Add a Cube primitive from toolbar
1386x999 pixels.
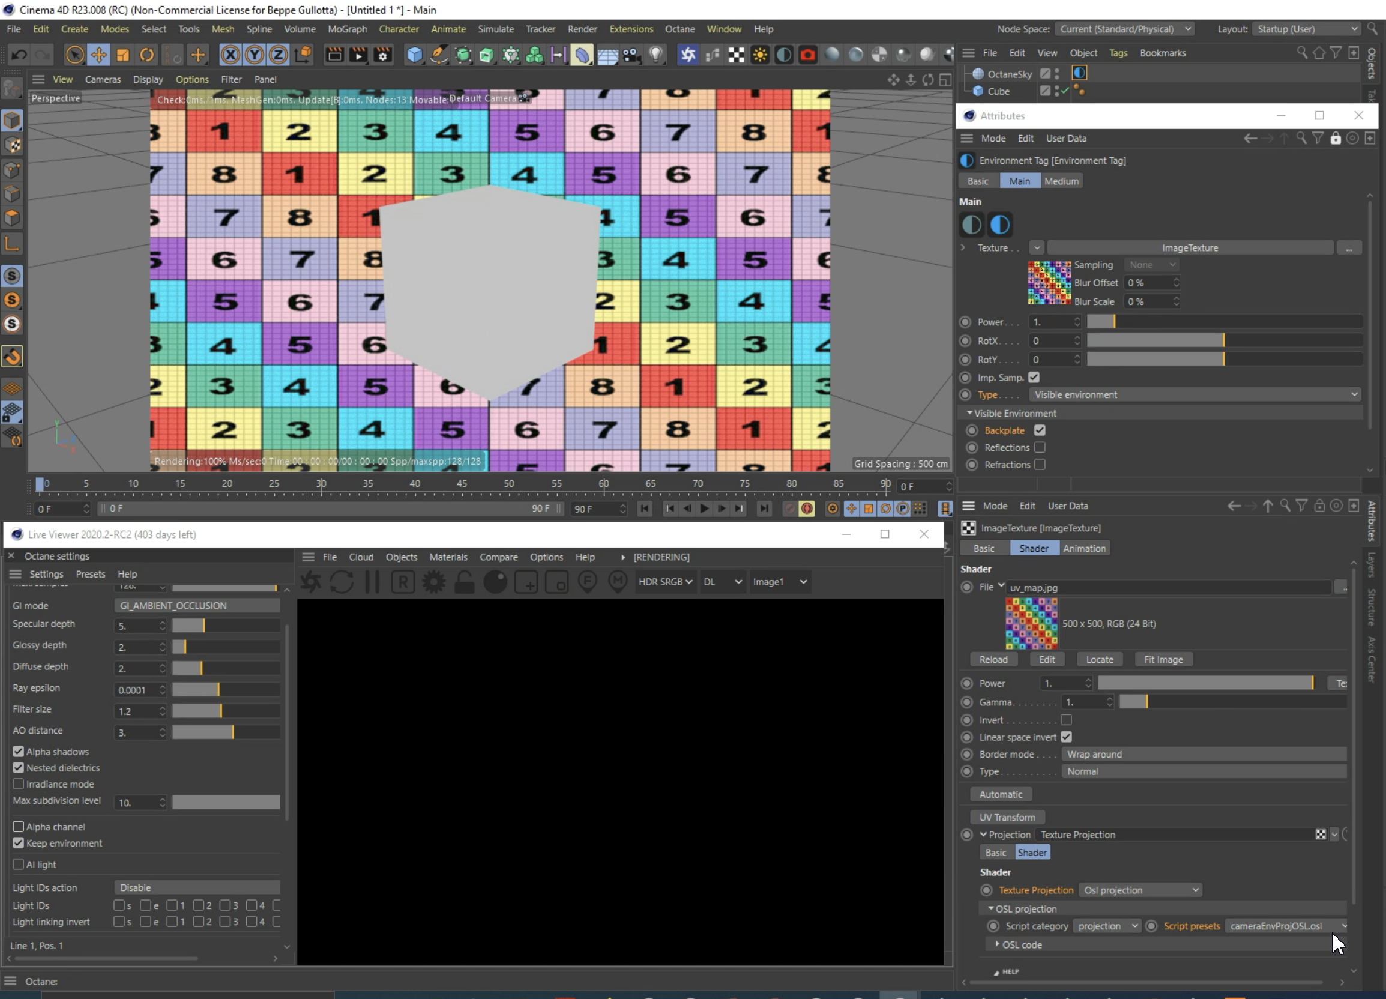click(x=414, y=55)
